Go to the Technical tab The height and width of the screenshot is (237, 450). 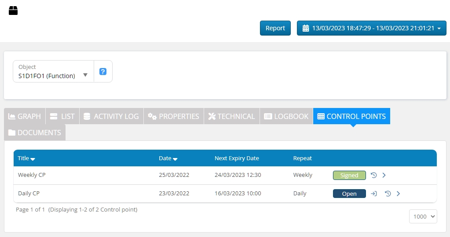click(x=231, y=116)
